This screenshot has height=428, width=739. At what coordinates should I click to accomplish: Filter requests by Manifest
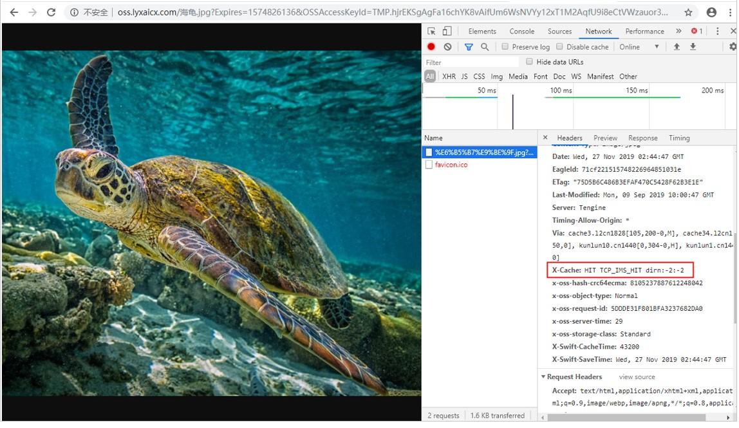[601, 77]
